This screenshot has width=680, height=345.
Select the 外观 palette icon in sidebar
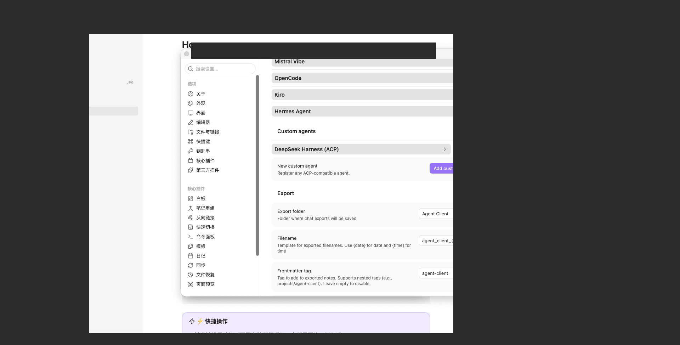coord(191,103)
